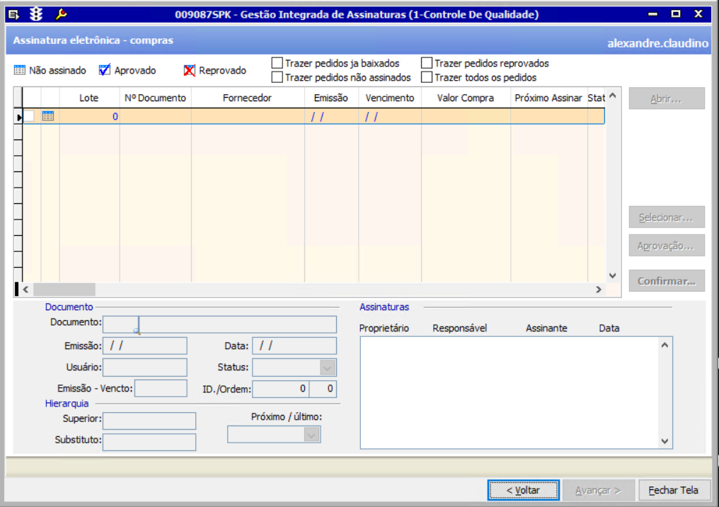
Task: Click the first row selector arrow
Action: click(19, 118)
